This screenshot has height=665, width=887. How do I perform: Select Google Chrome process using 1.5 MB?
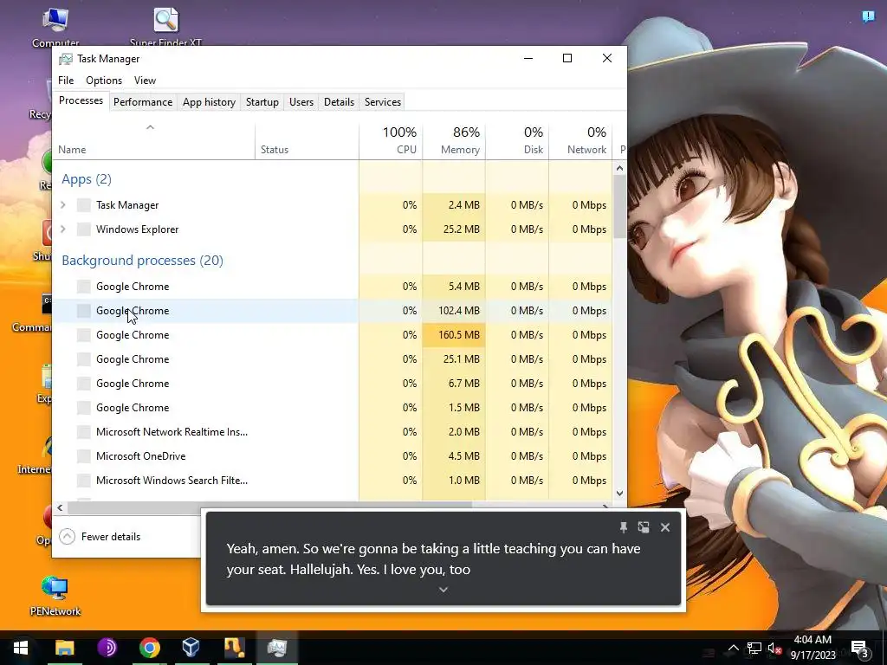point(333,408)
